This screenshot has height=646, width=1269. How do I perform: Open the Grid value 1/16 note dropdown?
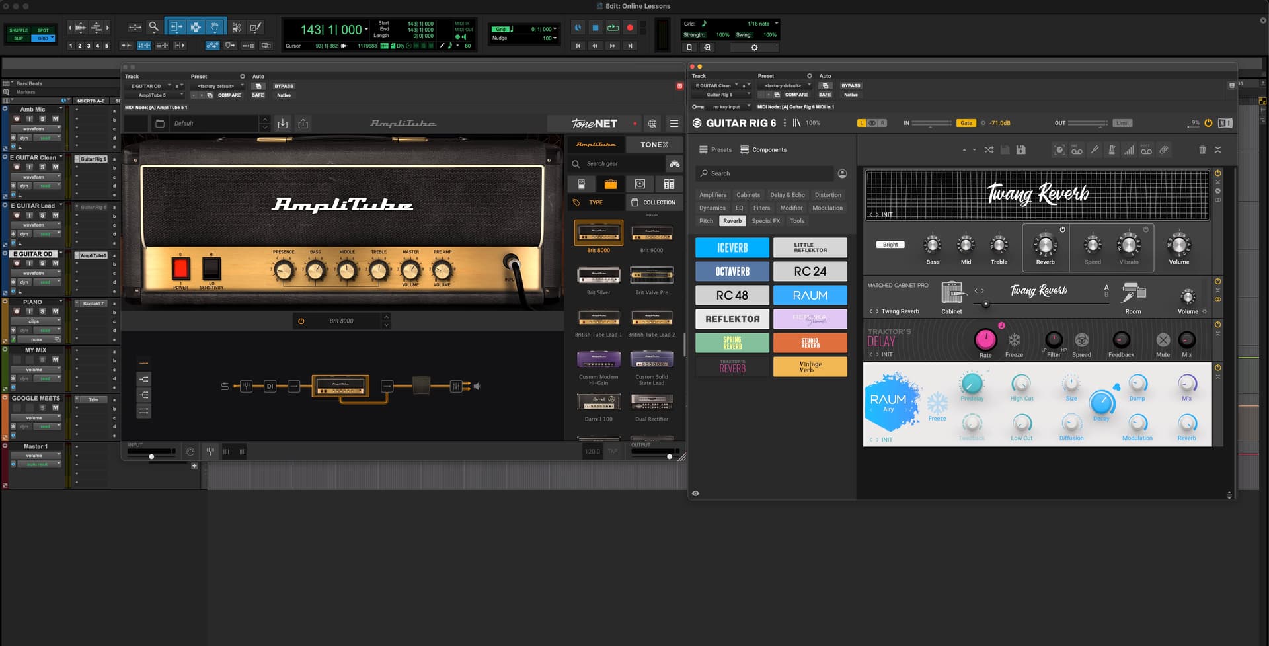(x=763, y=24)
